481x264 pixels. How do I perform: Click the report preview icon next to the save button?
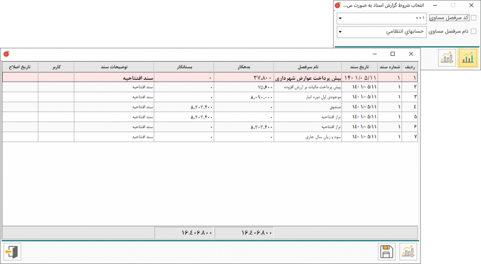point(408,252)
